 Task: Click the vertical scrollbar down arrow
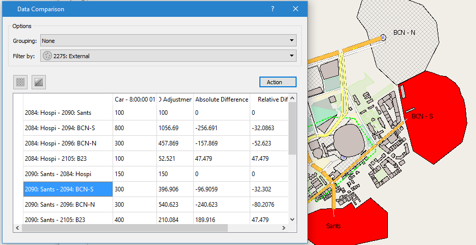click(x=292, y=219)
